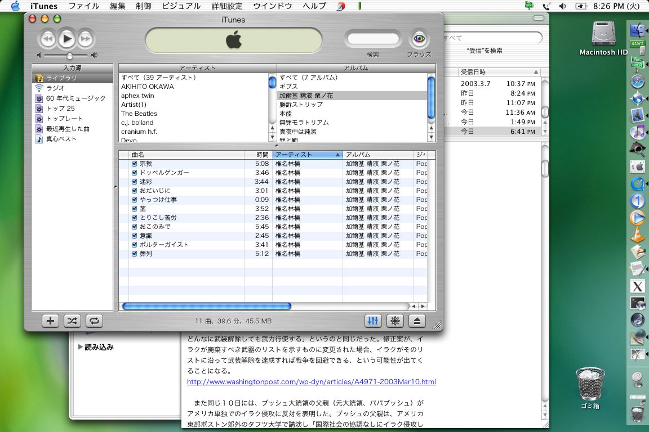
Task: Select ラジオ in the source list
Action: click(73, 88)
